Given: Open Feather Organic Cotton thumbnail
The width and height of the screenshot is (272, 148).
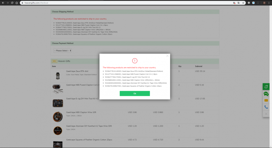Looking at the screenshot, I should coord(58,144).
